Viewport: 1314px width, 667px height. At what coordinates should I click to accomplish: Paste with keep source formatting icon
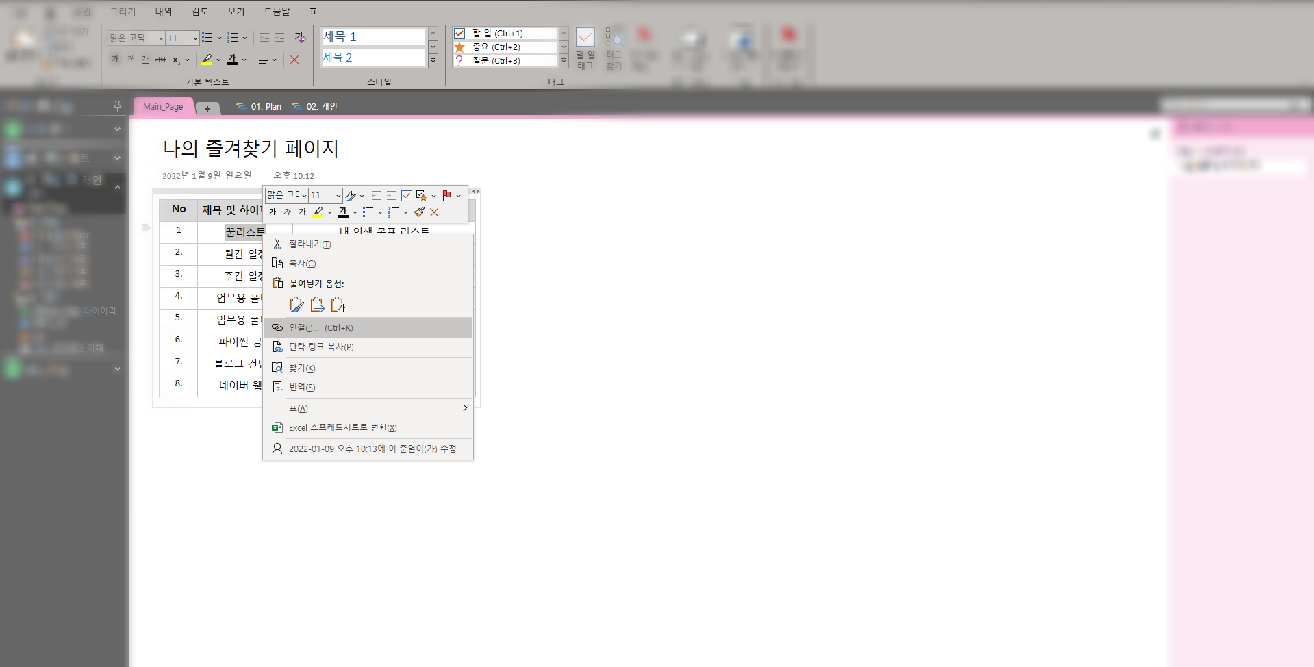pyautogui.click(x=296, y=304)
